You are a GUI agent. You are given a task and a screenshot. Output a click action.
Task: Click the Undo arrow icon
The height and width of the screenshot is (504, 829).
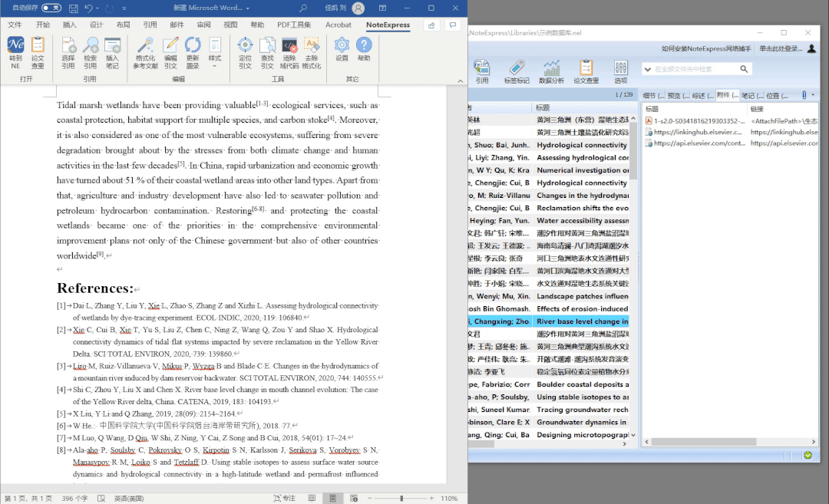point(88,8)
